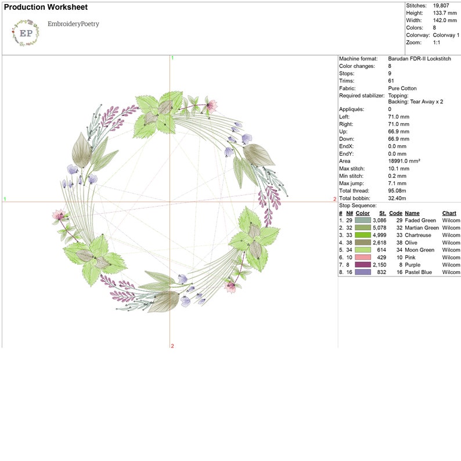The width and height of the screenshot is (461, 461).
Task: Click the Required stabilizer label
Action: pyautogui.click(x=362, y=96)
